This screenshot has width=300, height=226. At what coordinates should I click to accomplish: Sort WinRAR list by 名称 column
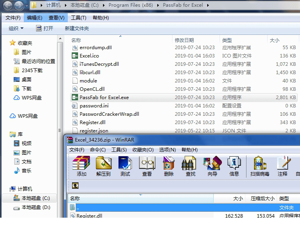click(x=141, y=198)
